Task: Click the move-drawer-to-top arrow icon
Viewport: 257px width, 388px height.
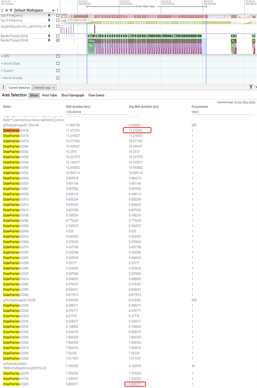Action: pyautogui.click(x=251, y=87)
